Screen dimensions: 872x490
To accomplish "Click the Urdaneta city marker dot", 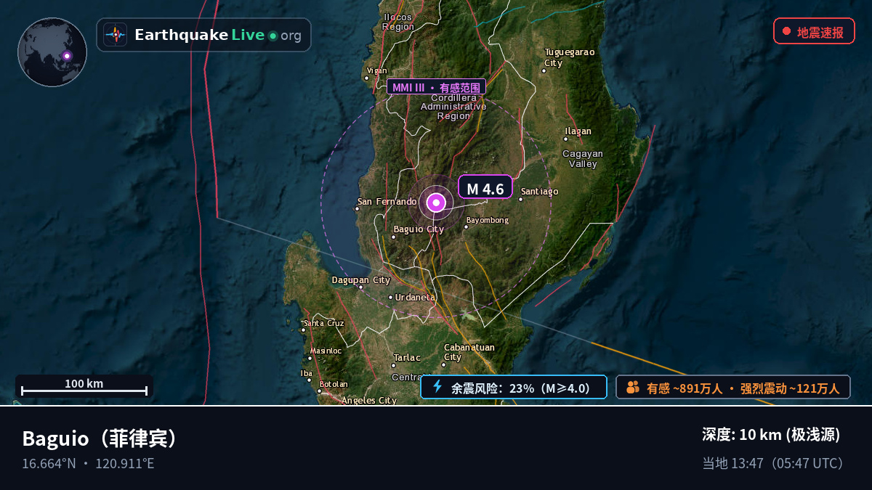I will tap(390, 297).
